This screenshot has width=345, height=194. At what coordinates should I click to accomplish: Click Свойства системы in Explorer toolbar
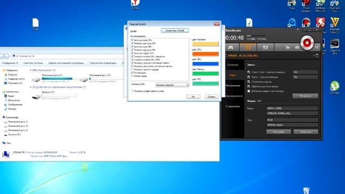pos(33,63)
